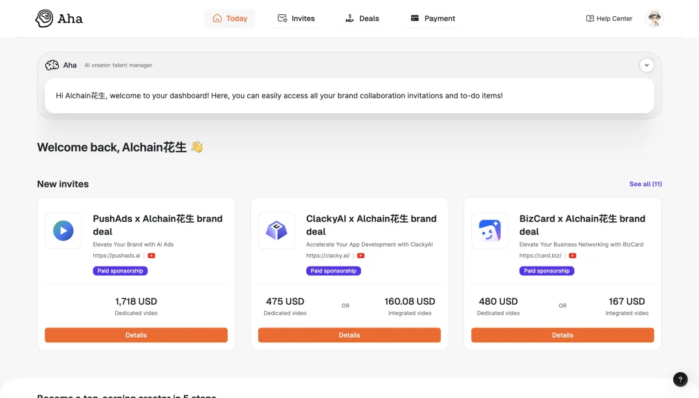This screenshot has width=699, height=398.
Task: Click the YouTube icon next to card.biz
Action: tap(572, 256)
